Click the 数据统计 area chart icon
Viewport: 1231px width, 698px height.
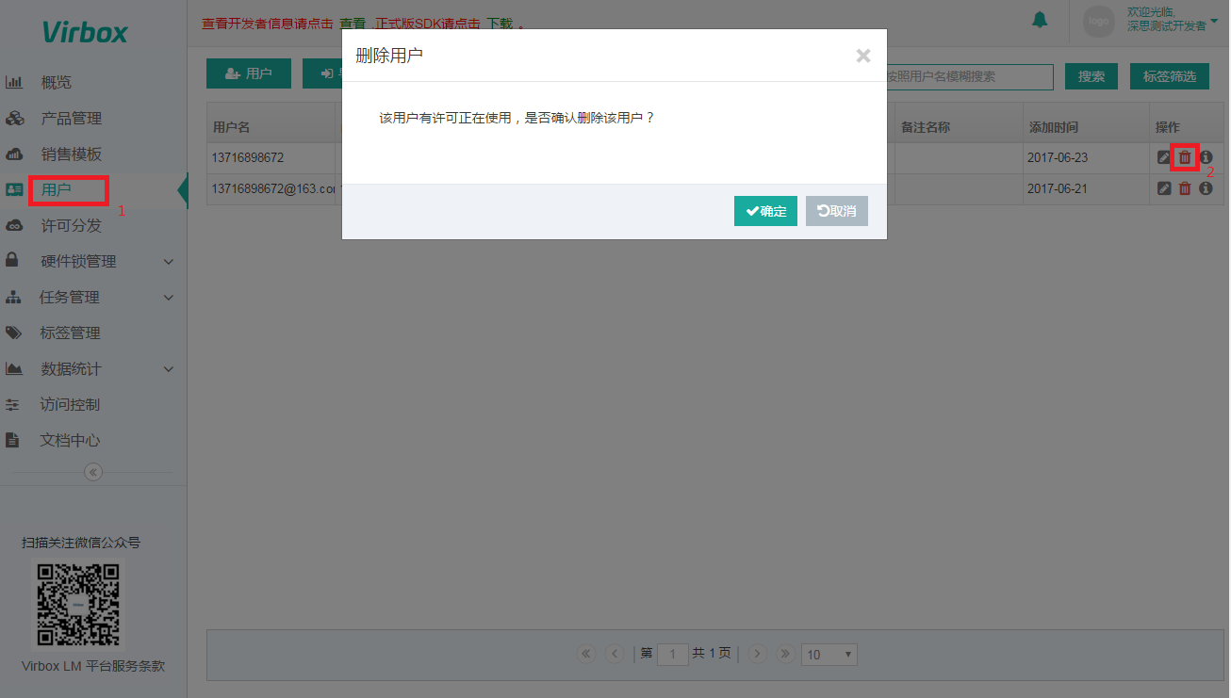tap(14, 369)
